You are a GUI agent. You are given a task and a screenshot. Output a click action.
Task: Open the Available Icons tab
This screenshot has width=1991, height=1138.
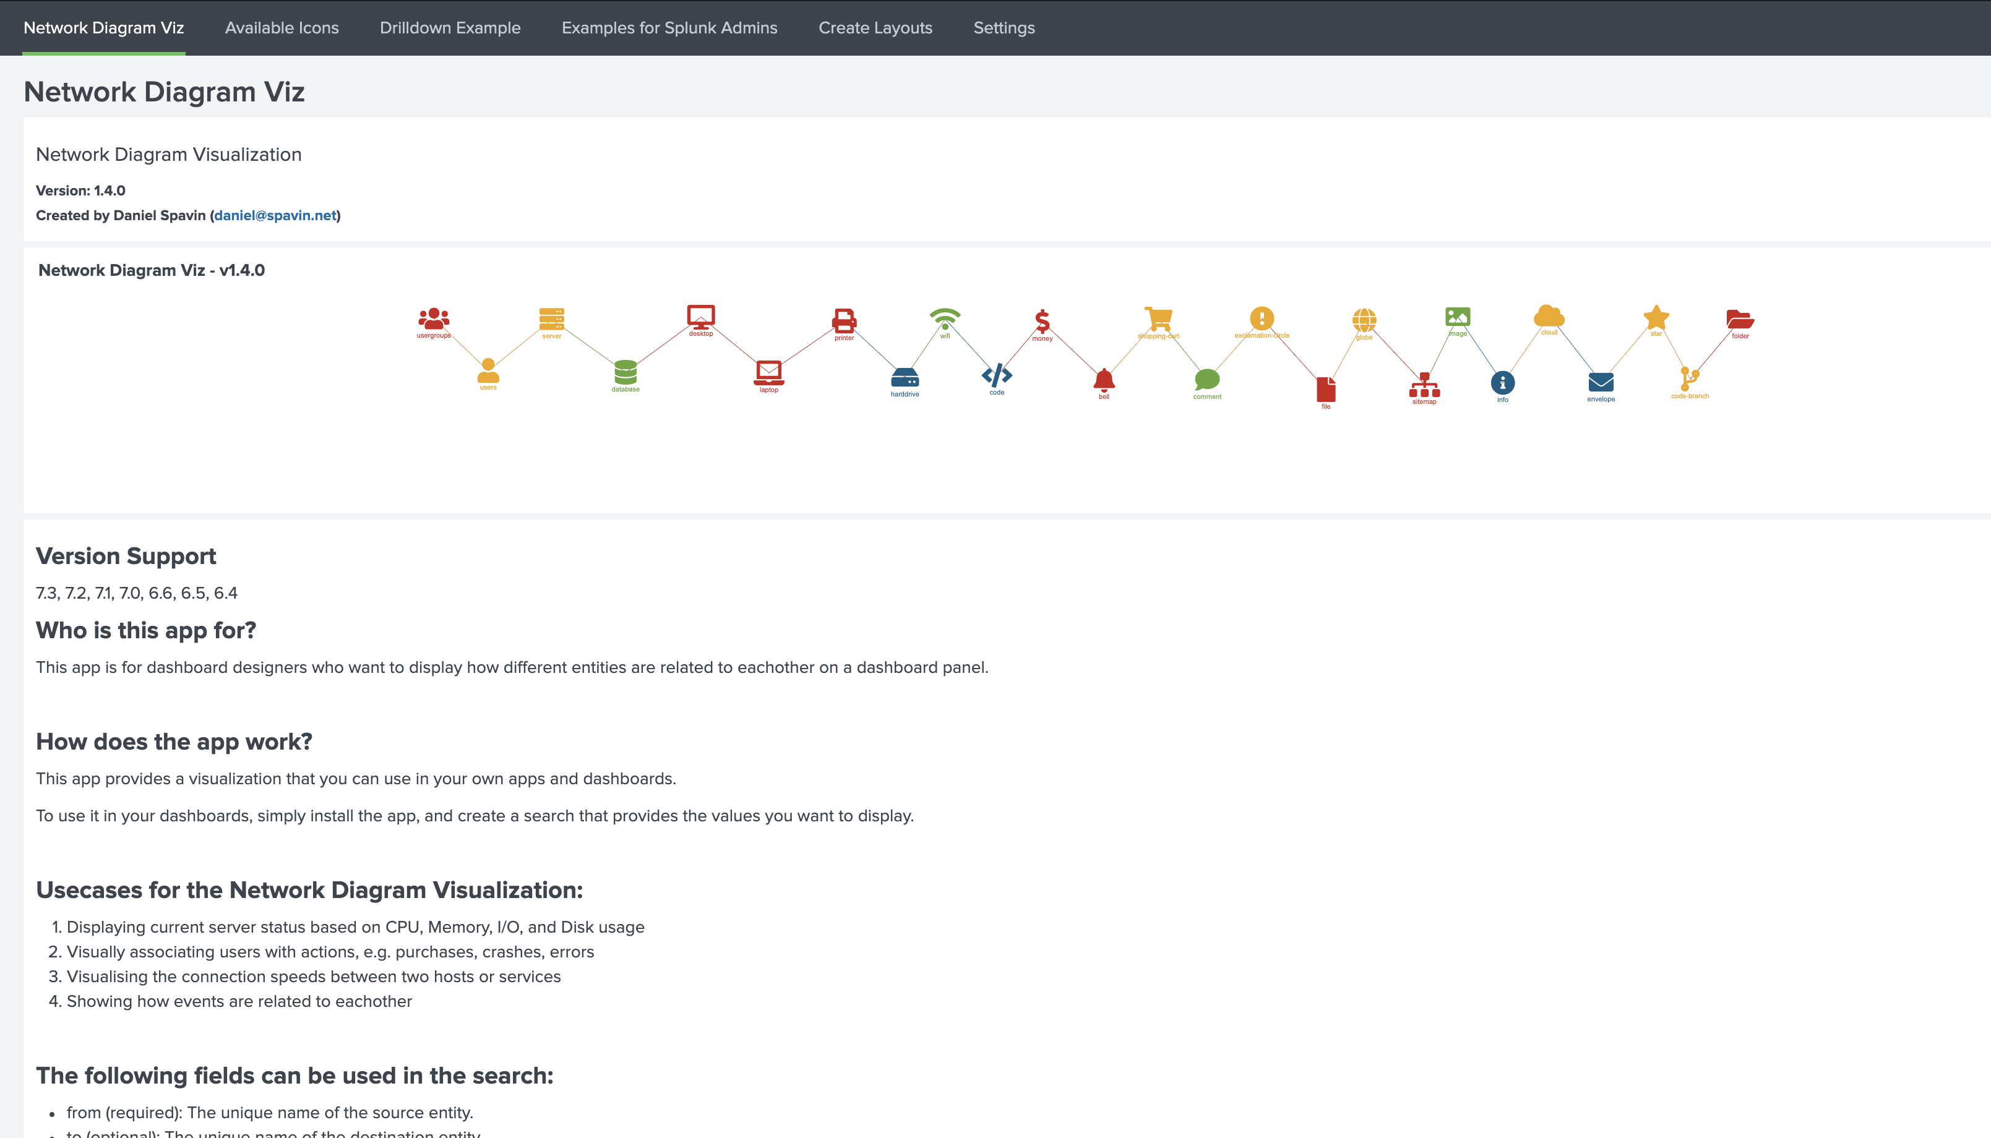coord(282,28)
